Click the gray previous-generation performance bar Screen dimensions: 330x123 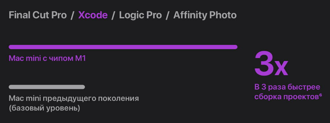(x=47, y=87)
